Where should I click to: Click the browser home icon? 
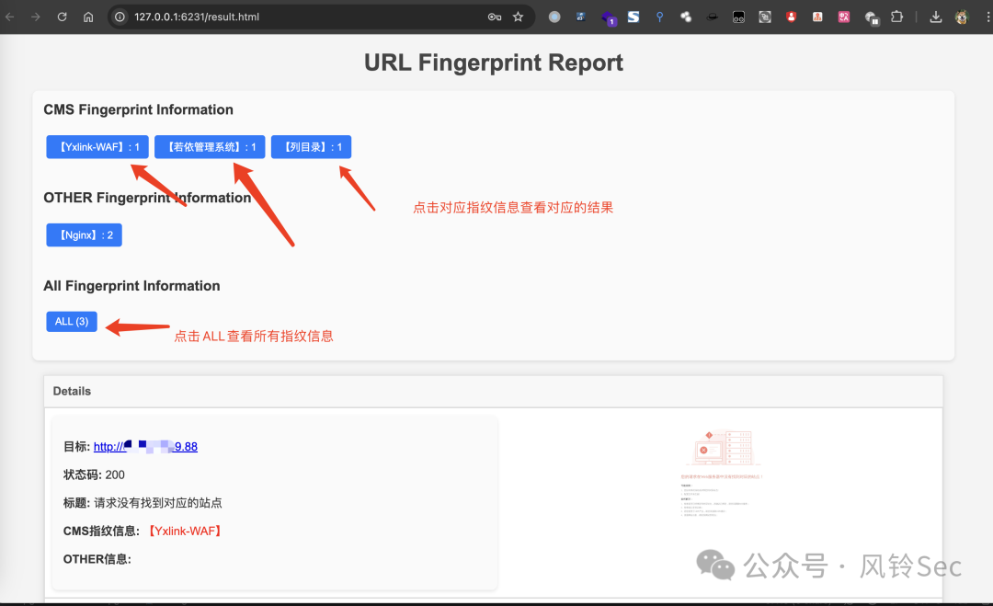tap(88, 17)
